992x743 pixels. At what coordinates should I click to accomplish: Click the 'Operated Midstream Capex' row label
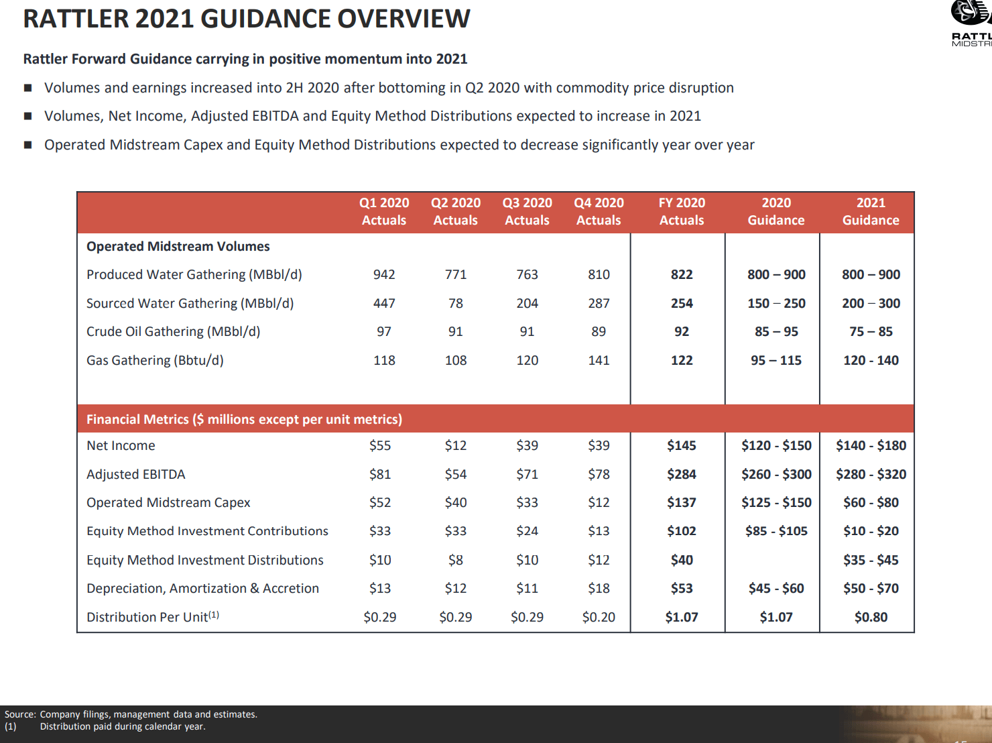pyautogui.click(x=168, y=503)
